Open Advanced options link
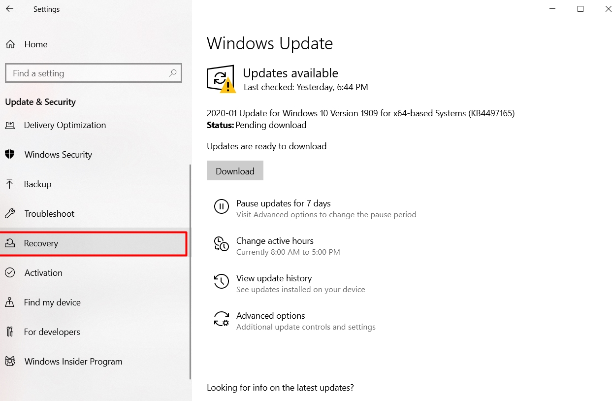This screenshot has height=401, width=612. tap(270, 316)
